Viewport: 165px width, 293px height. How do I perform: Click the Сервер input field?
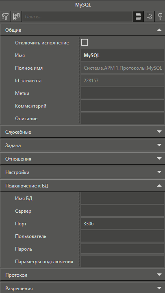pyautogui.click(x=122, y=211)
